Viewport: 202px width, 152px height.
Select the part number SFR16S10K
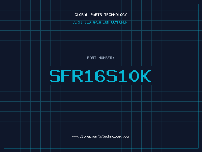click(100, 76)
